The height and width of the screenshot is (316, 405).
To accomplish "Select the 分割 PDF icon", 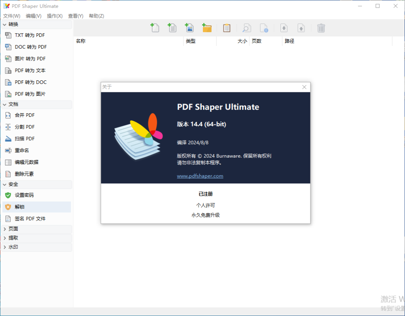I will point(8,127).
